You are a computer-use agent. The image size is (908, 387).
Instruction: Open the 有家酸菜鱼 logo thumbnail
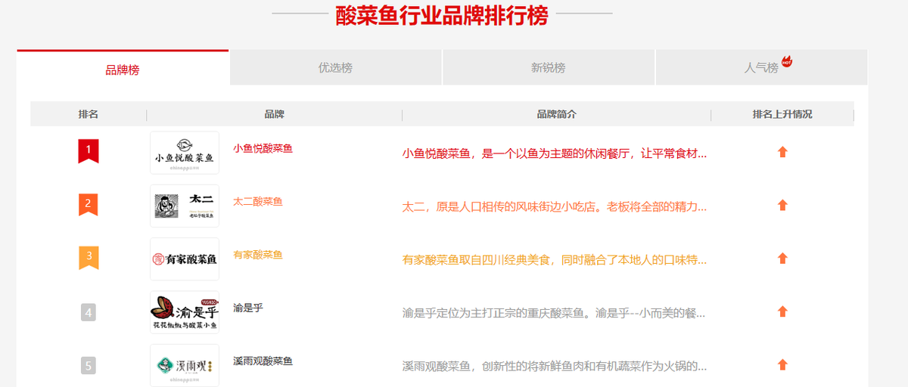(x=185, y=259)
